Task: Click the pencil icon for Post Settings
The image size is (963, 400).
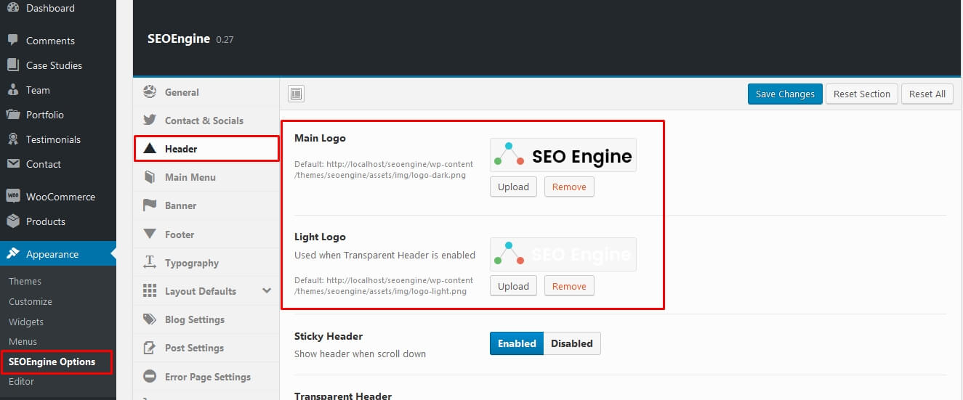Action: click(150, 348)
